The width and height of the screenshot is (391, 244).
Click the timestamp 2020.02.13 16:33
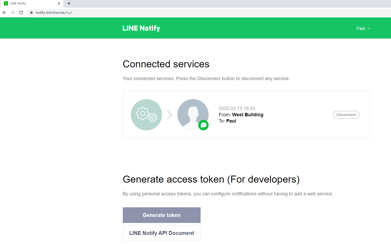tap(237, 108)
